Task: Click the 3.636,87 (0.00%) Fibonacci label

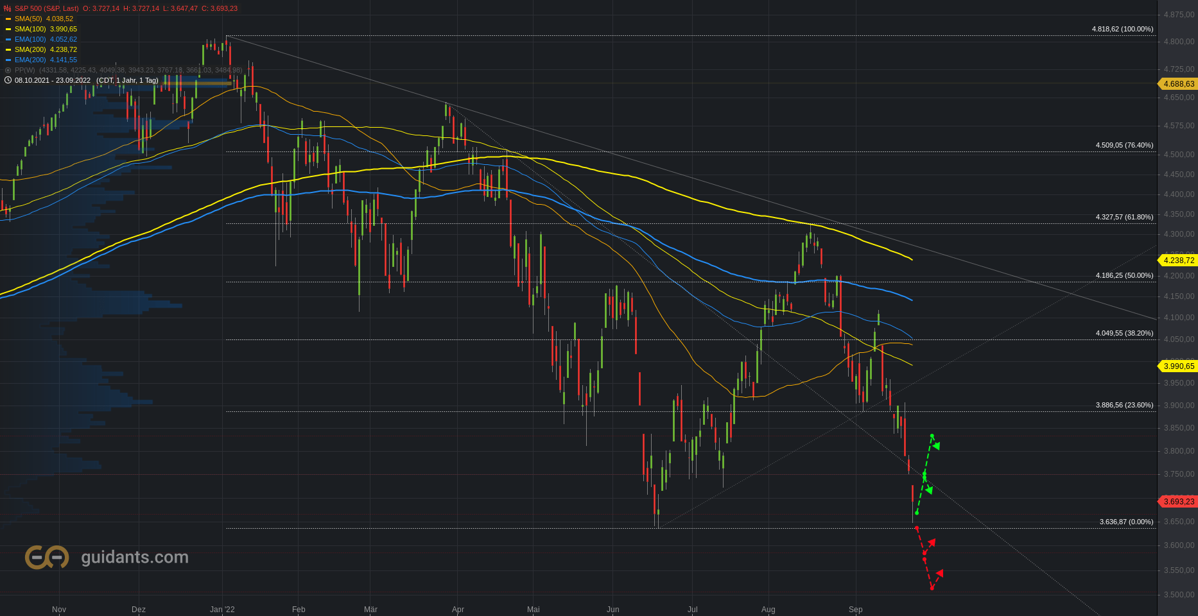Action: [x=1126, y=522]
